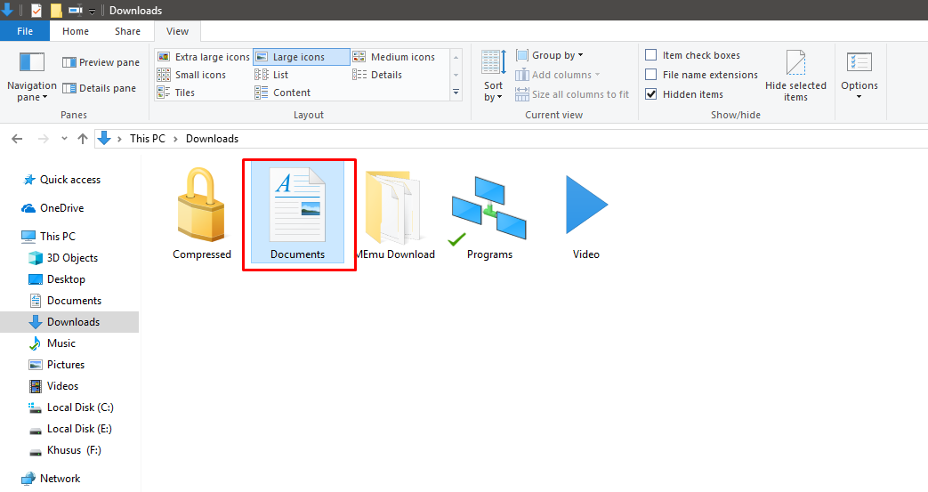
Task: Open Customize Quick Access Toolbar arrow
Action: (92, 11)
